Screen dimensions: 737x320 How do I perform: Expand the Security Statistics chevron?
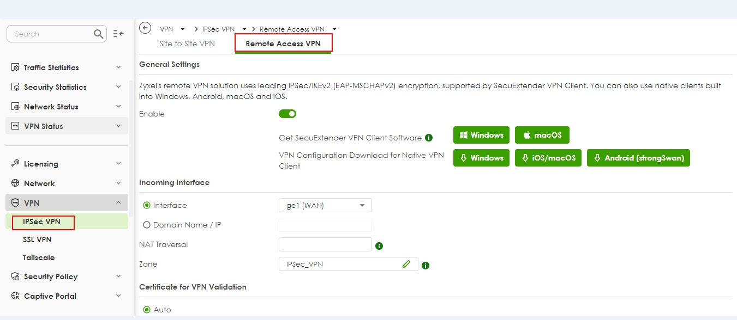[118, 87]
